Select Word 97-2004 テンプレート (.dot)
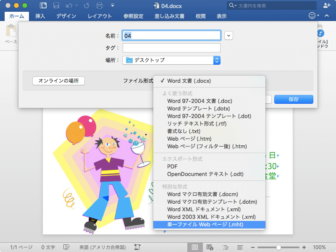 [x=209, y=116]
